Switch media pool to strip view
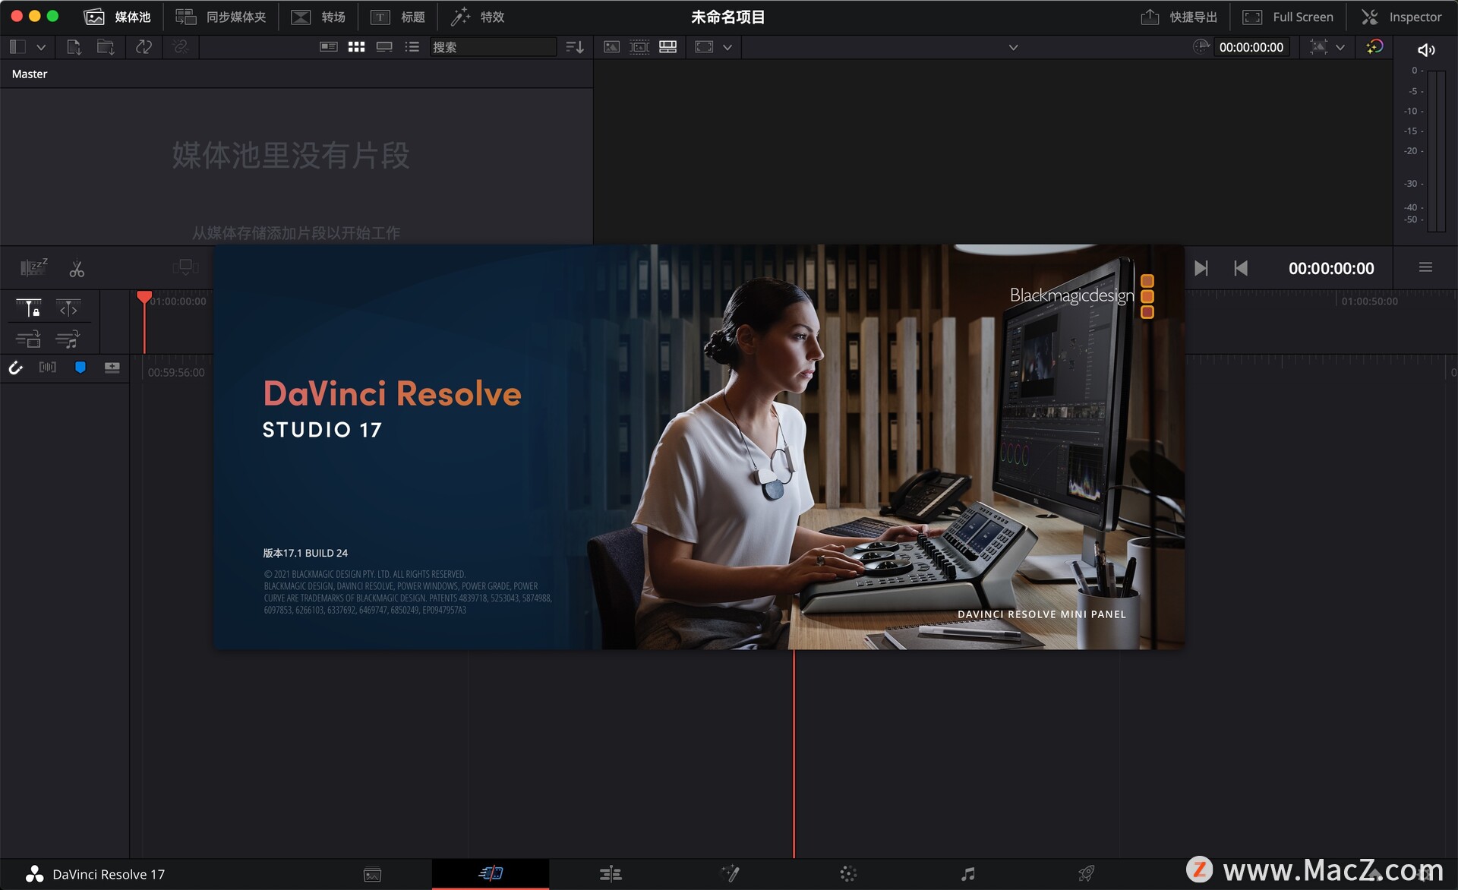1458x890 pixels. click(384, 47)
